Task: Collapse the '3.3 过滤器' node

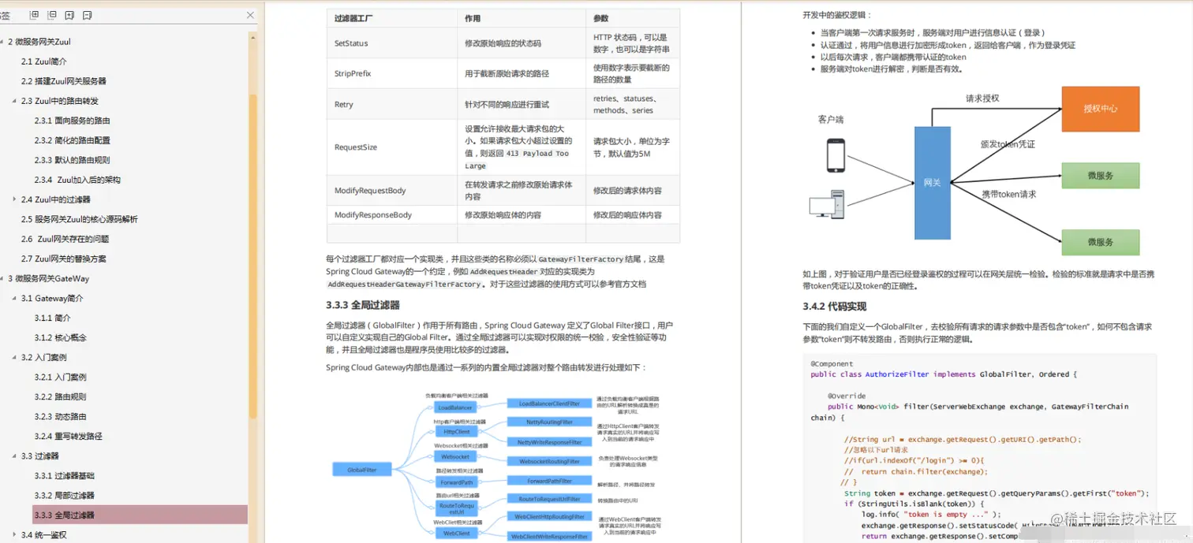Action: pyautogui.click(x=15, y=456)
